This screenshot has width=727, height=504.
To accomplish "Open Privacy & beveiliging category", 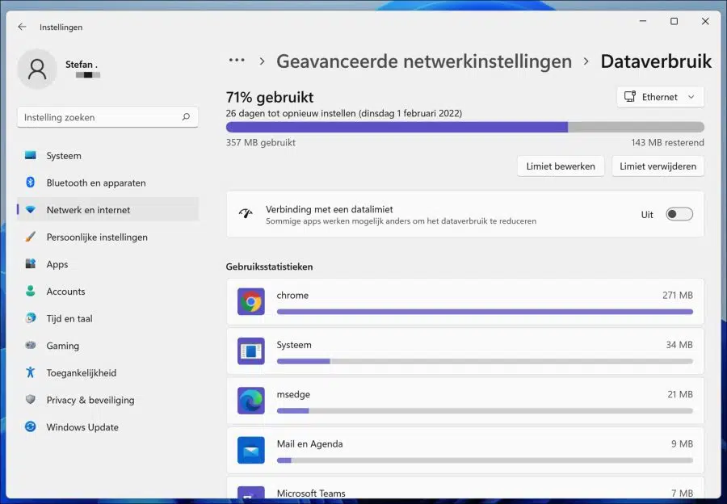I will (107, 400).
